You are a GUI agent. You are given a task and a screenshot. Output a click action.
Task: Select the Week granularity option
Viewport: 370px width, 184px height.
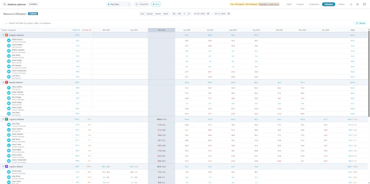(x=166, y=14)
